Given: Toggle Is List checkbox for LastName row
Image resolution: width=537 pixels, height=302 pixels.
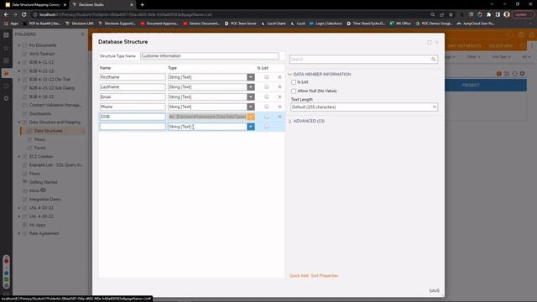Looking at the screenshot, I should coord(267,87).
